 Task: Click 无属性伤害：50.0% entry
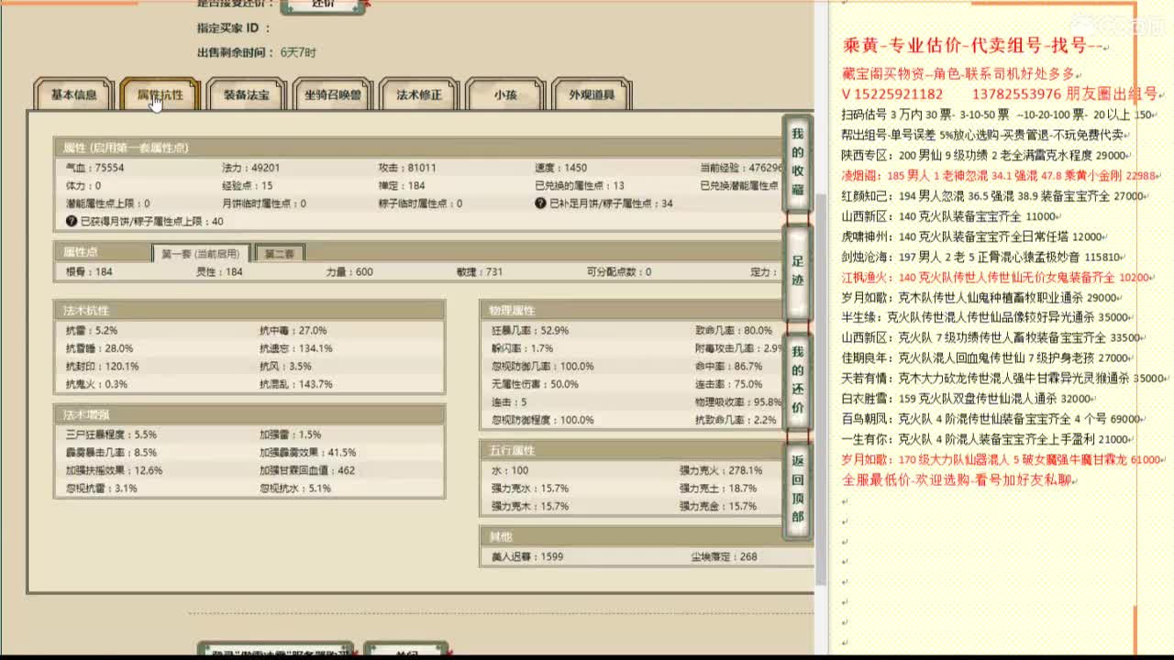535,384
